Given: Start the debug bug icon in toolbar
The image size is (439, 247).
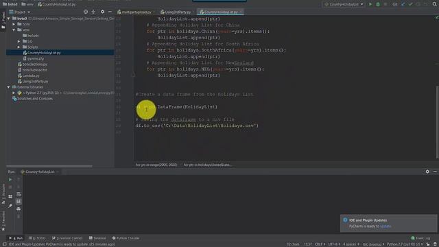Looking at the screenshot, I should coord(378,4).
